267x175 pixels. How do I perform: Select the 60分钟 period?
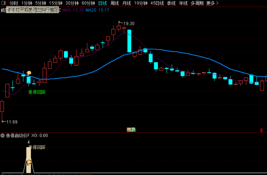(x=88, y=3)
